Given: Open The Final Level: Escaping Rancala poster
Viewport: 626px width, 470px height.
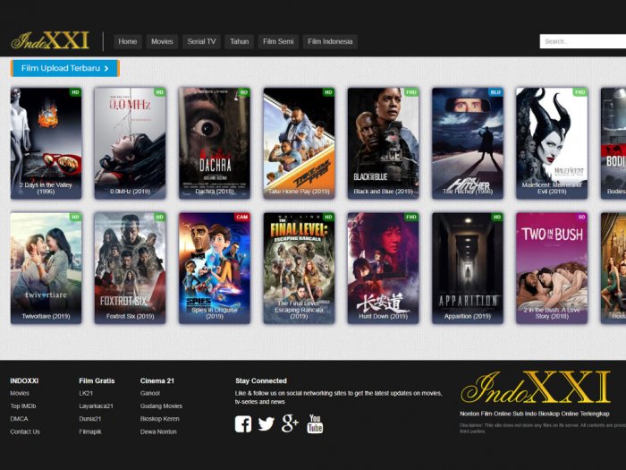Looking at the screenshot, I should pos(299,268).
